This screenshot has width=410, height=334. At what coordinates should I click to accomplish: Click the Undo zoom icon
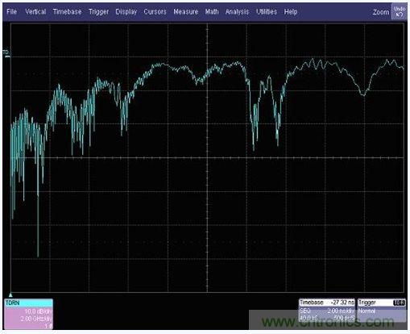pos(399,12)
